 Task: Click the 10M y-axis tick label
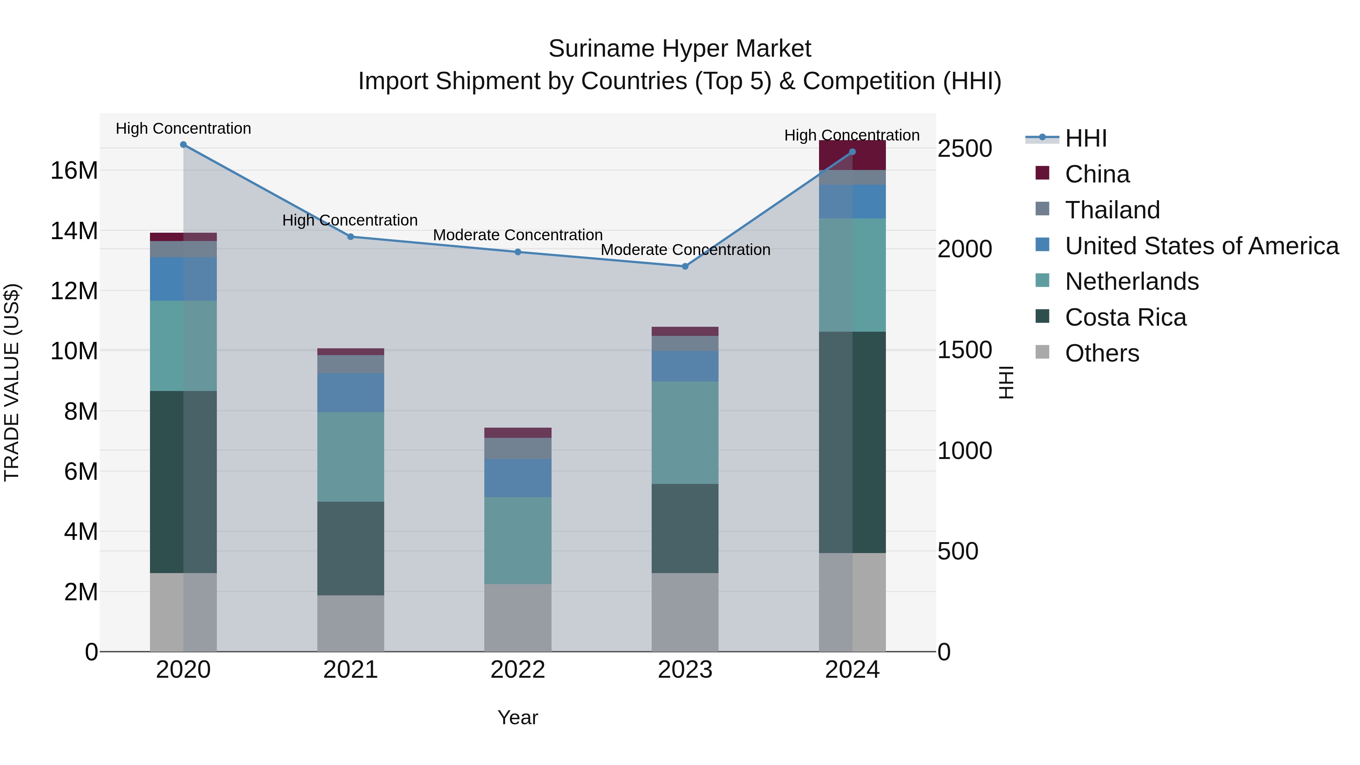74,351
